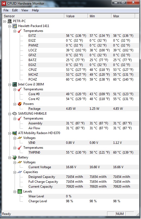Collapse the Battery tree node

point(10,158)
